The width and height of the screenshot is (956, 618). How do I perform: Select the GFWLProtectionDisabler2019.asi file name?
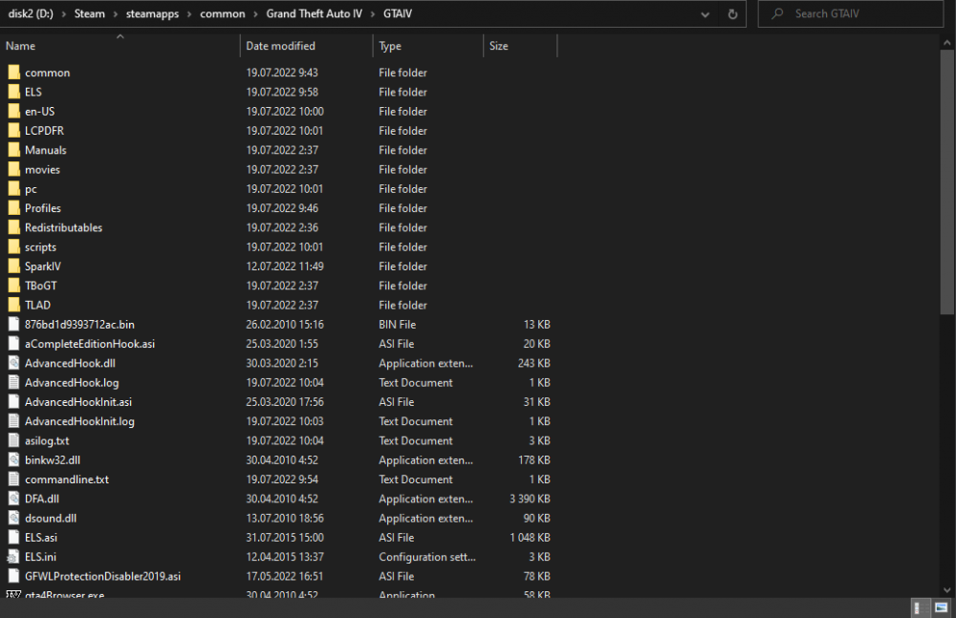102,577
